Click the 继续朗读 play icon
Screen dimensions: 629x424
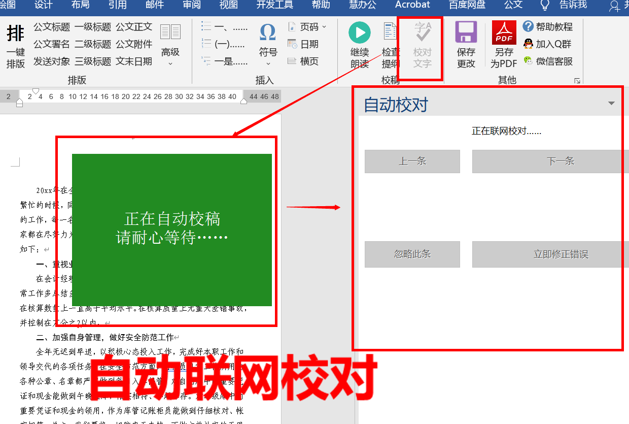(360, 33)
